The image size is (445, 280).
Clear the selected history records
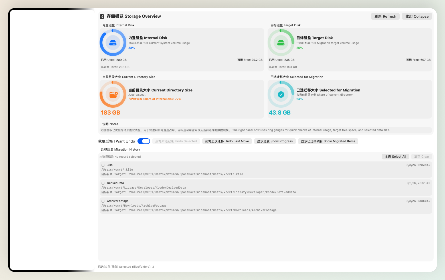(x=422, y=157)
